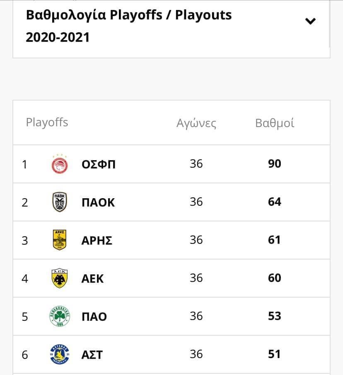343x375 pixels.
Task: Select the ΑΕΚ team name
Action: click(x=92, y=279)
